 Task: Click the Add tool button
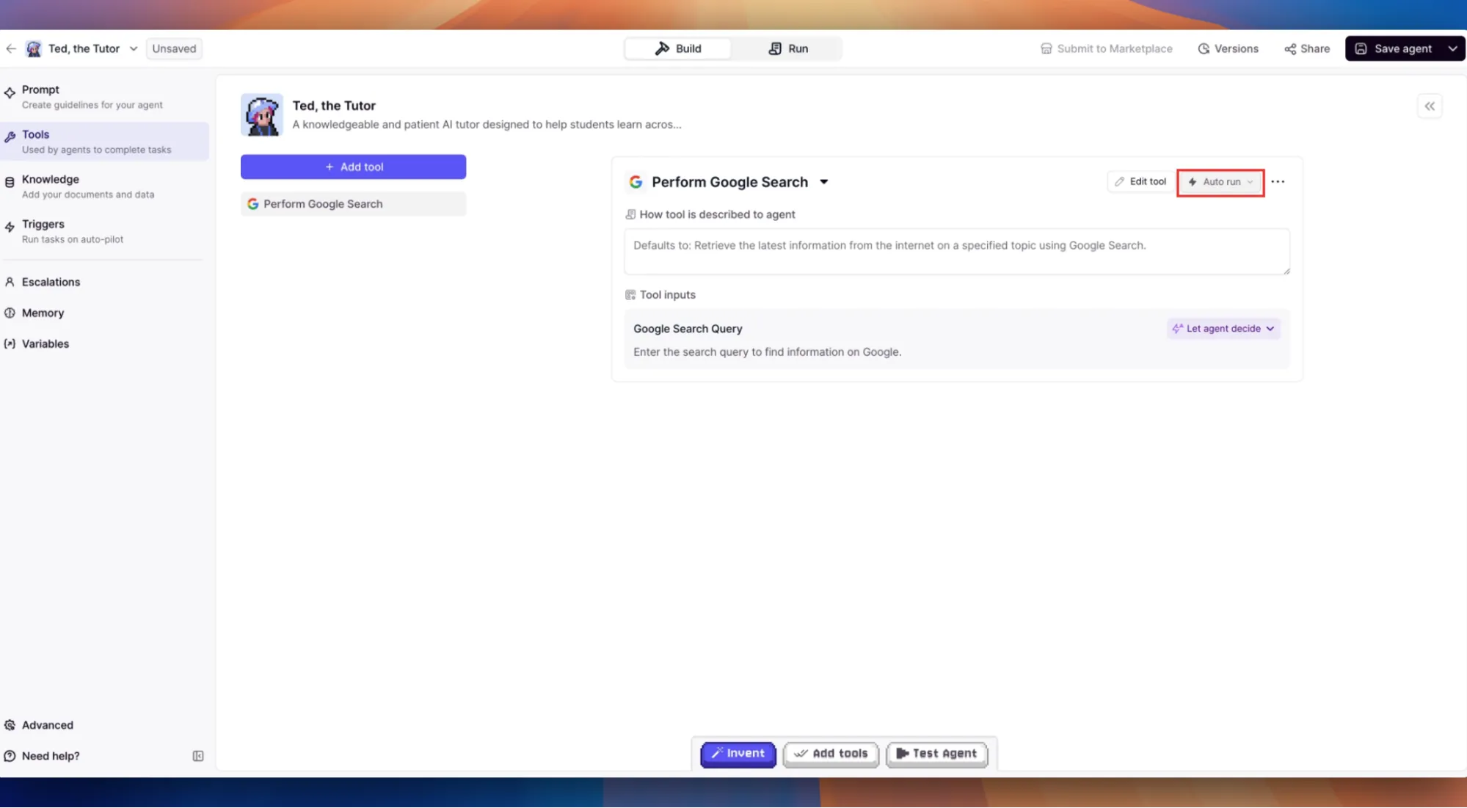pyautogui.click(x=353, y=167)
